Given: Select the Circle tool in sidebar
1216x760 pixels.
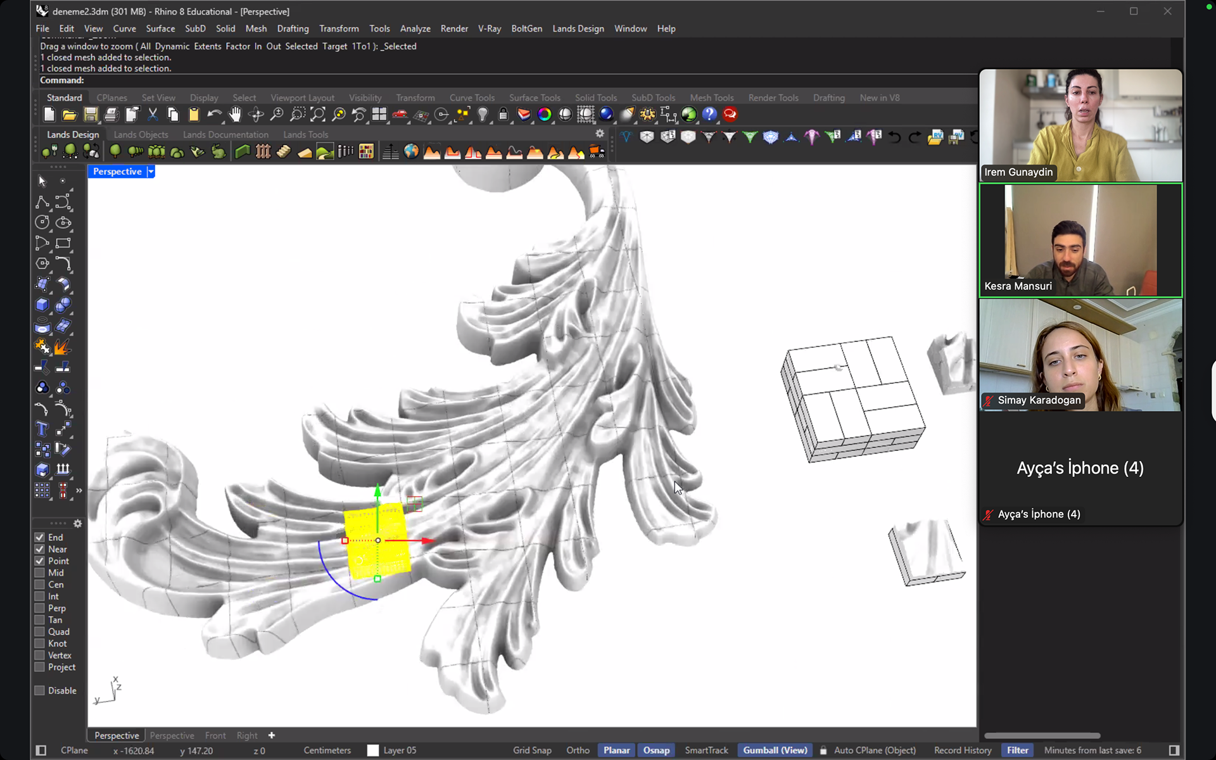Looking at the screenshot, I should [42, 222].
